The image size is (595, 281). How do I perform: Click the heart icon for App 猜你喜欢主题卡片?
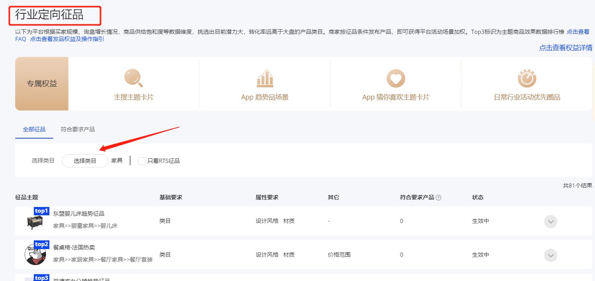396,79
